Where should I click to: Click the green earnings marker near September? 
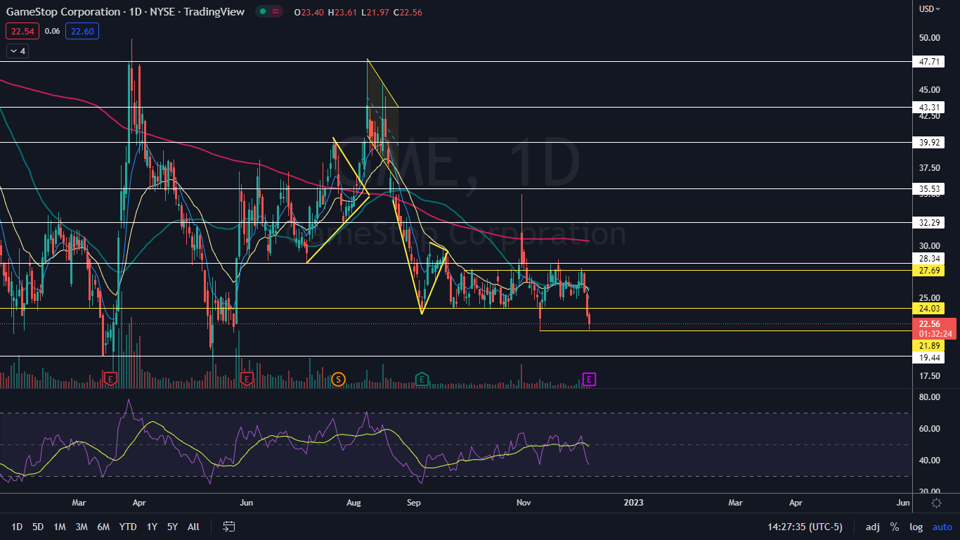[422, 380]
